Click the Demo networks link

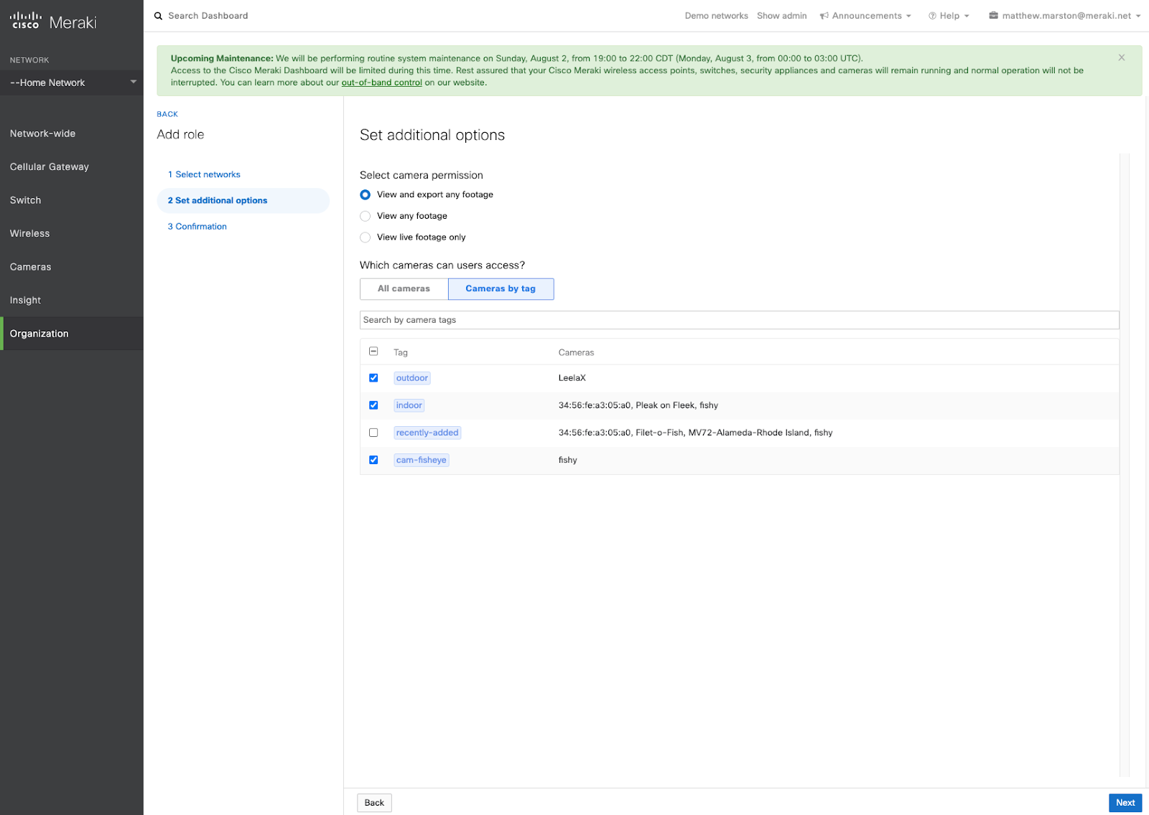point(717,16)
